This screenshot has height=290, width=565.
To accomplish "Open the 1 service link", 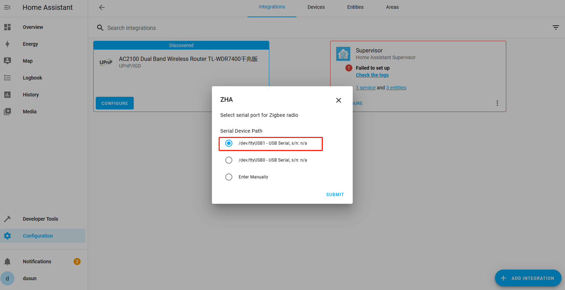I will click(366, 88).
